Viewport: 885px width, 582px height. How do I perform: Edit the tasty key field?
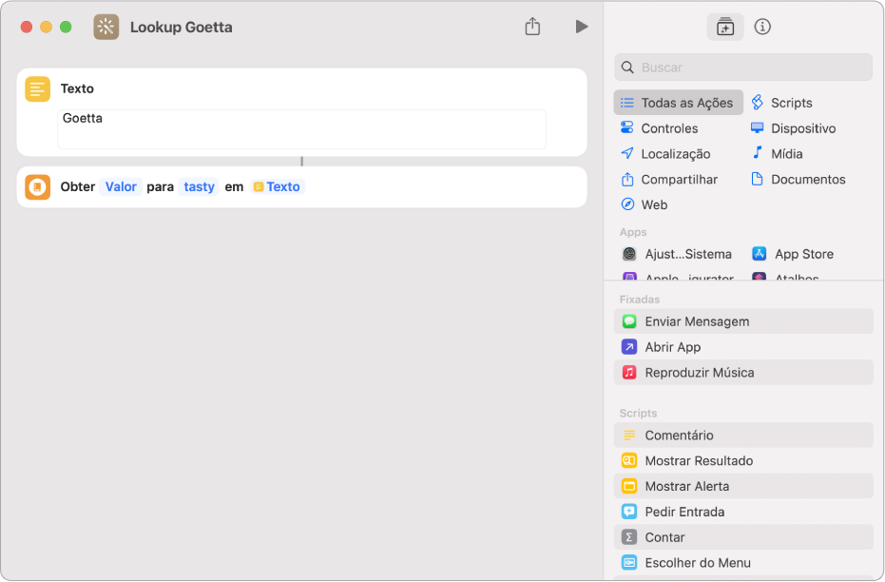click(199, 186)
